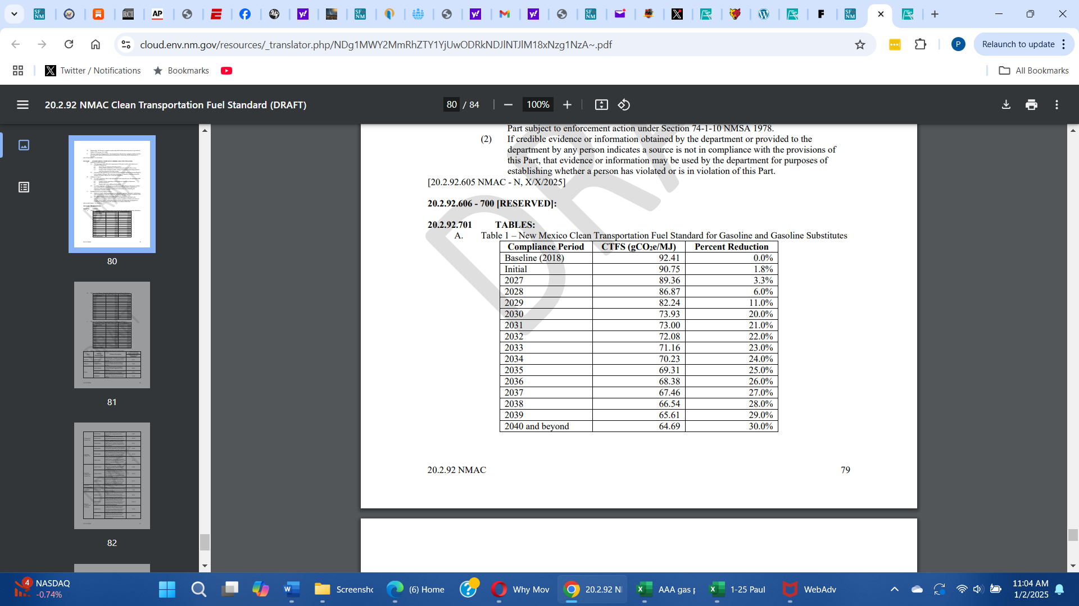The image size is (1079, 606).
Task: Switch to the Gmail browser tab
Action: [505, 15]
